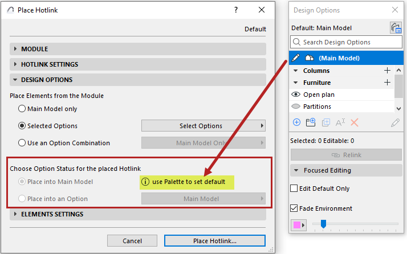This screenshot has width=407, height=254.
Task: Click the ArchiCAD icon in the dialog title
Action: pos(11,10)
